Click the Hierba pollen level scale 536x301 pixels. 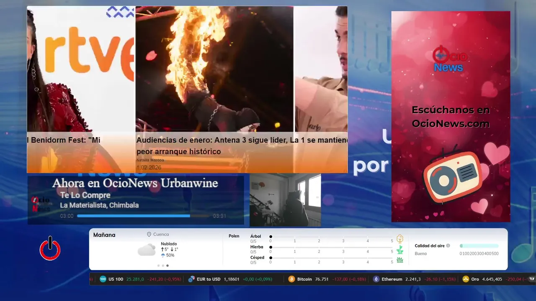(331, 249)
